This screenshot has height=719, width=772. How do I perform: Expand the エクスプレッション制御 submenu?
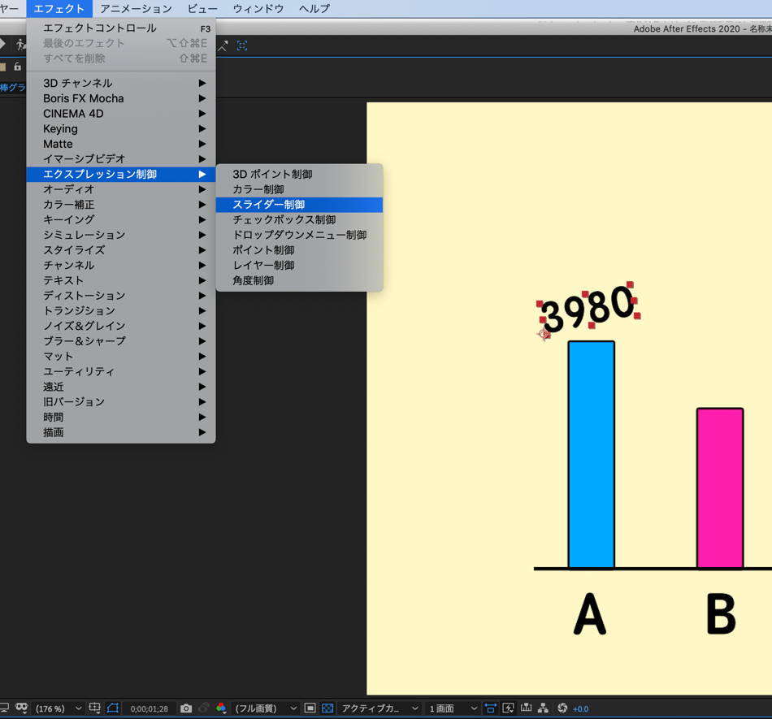[121, 174]
